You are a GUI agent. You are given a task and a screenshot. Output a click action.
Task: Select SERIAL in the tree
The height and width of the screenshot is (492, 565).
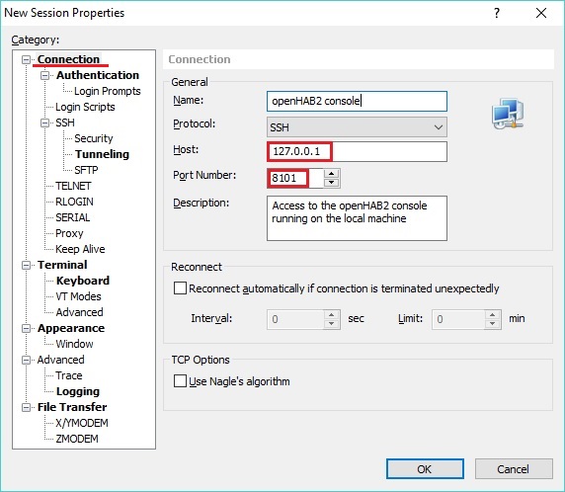(73, 217)
